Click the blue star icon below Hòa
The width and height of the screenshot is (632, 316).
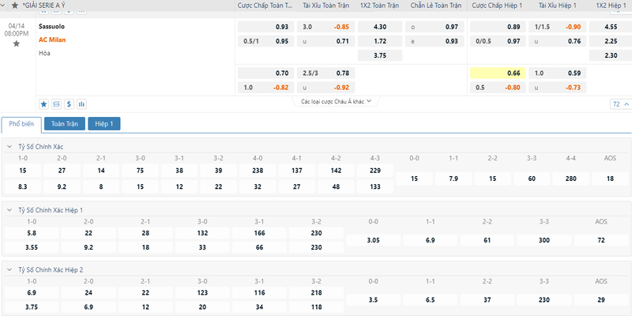point(44,104)
